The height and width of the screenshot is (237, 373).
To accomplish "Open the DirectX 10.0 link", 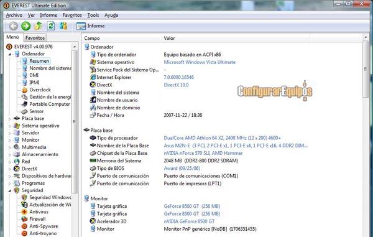I will click(x=176, y=85).
